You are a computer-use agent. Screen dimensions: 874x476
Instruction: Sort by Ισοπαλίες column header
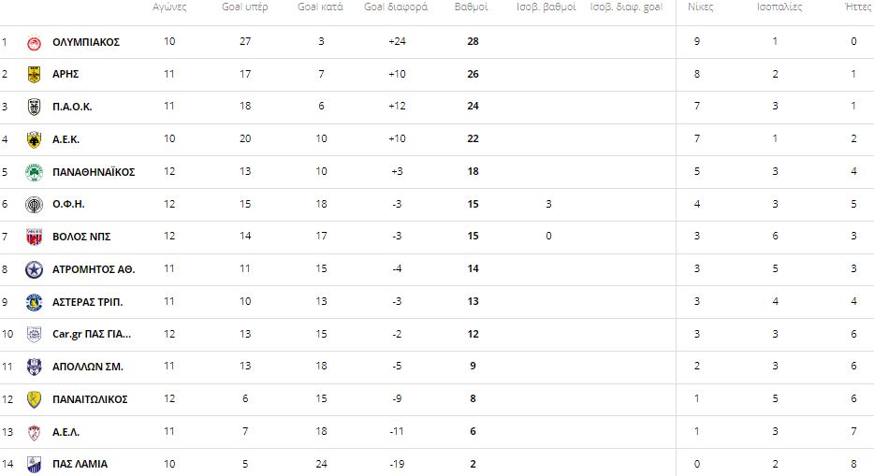[x=779, y=7]
